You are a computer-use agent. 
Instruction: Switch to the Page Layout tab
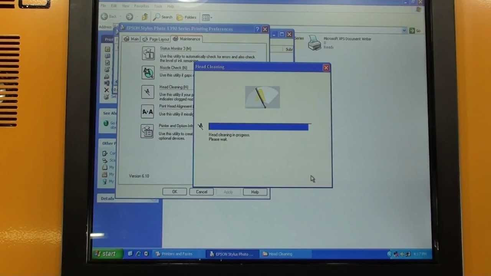[x=156, y=39]
